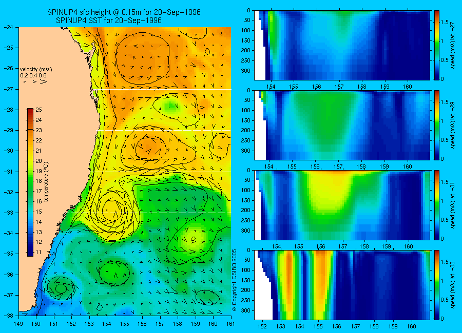Viewport: 462px width, 333px height.
Task: Click the '25' tick on temperature color bar
Action: tap(39, 110)
